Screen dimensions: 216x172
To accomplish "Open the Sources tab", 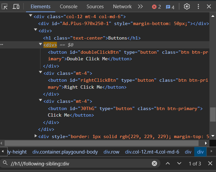I will tap(95, 7).
